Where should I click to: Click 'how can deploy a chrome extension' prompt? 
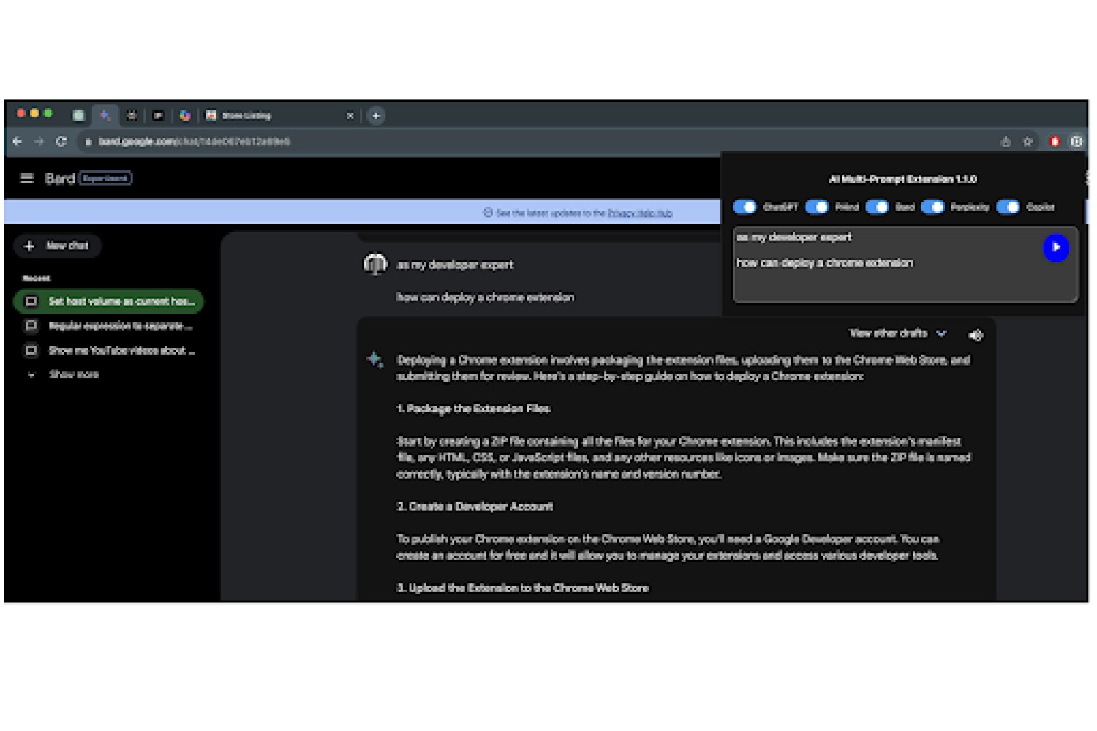[486, 297]
